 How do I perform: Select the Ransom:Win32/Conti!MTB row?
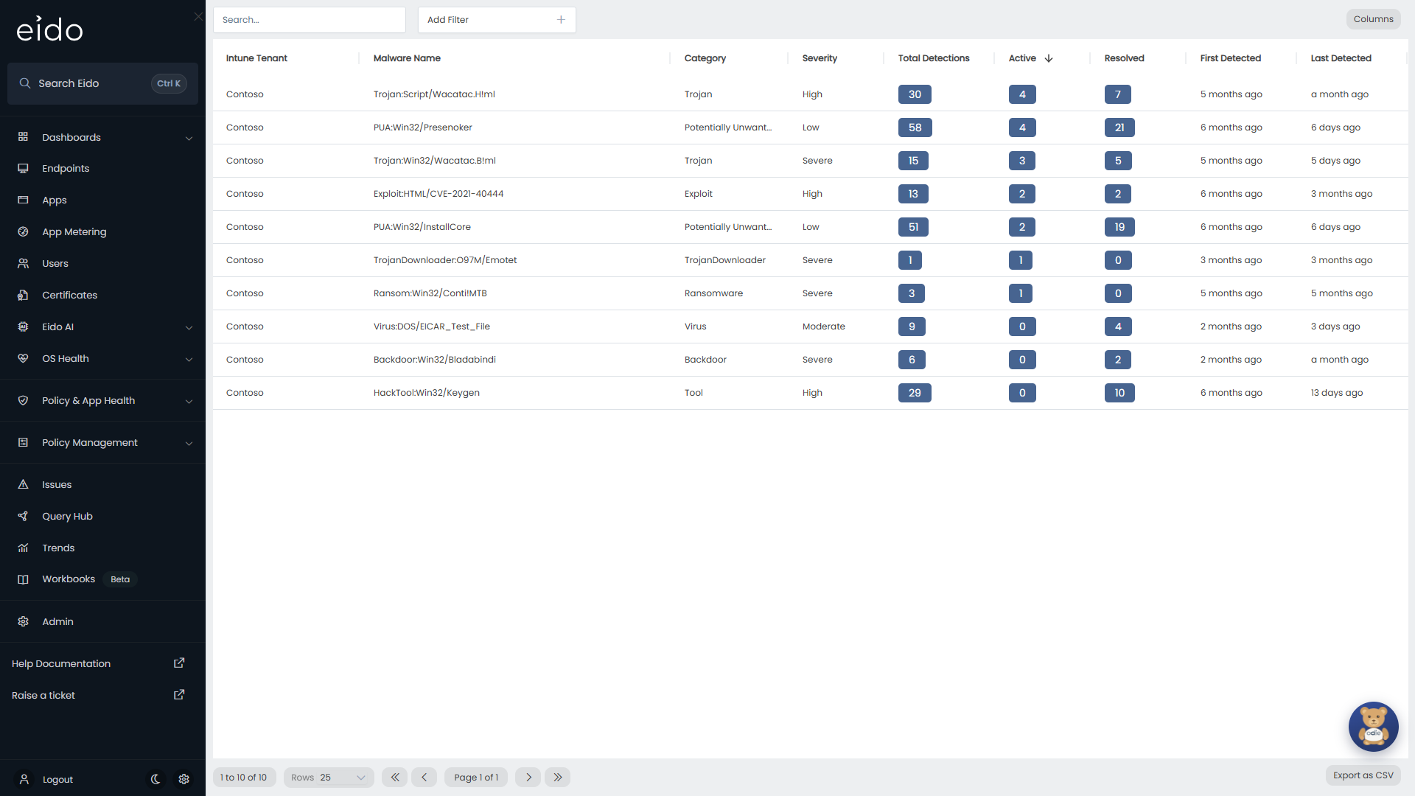810,293
